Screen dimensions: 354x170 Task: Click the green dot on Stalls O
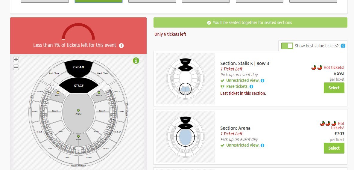[99, 93]
